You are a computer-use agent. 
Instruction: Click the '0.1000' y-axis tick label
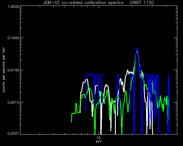[13, 38]
